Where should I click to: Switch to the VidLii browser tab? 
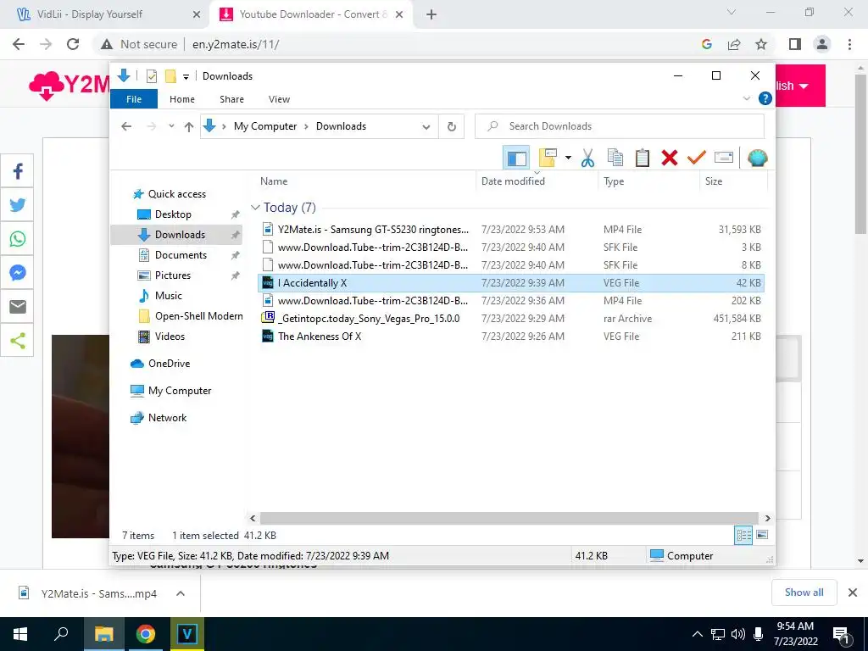pos(104,14)
